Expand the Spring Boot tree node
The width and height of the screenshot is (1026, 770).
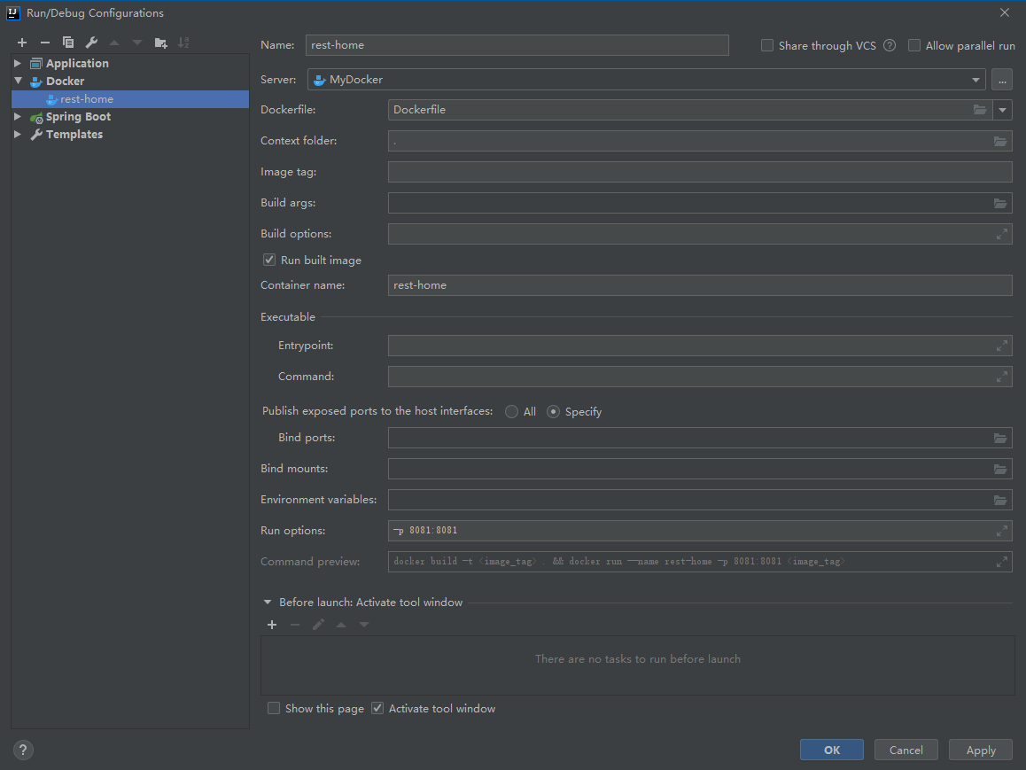[x=18, y=116]
